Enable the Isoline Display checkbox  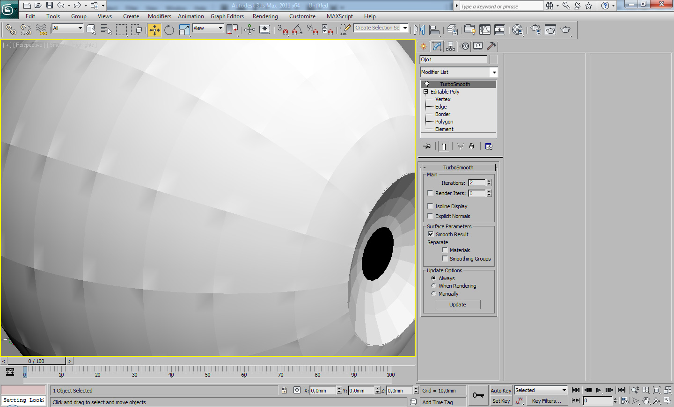pyautogui.click(x=431, y=206)
